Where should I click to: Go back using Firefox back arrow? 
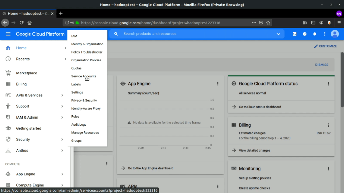point(5,23)
